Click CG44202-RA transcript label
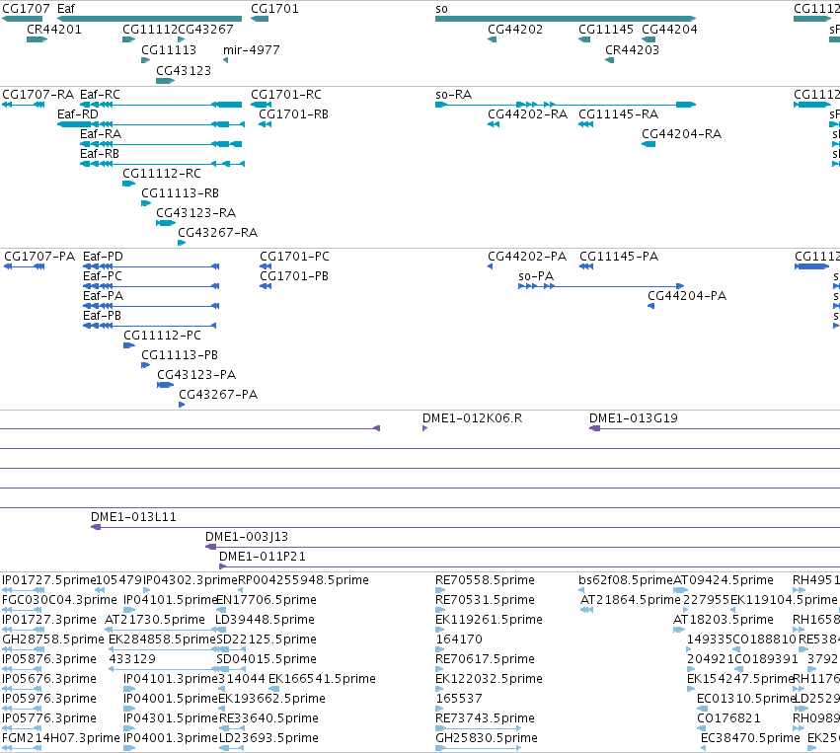840x753 pixels. coord(528,114)
